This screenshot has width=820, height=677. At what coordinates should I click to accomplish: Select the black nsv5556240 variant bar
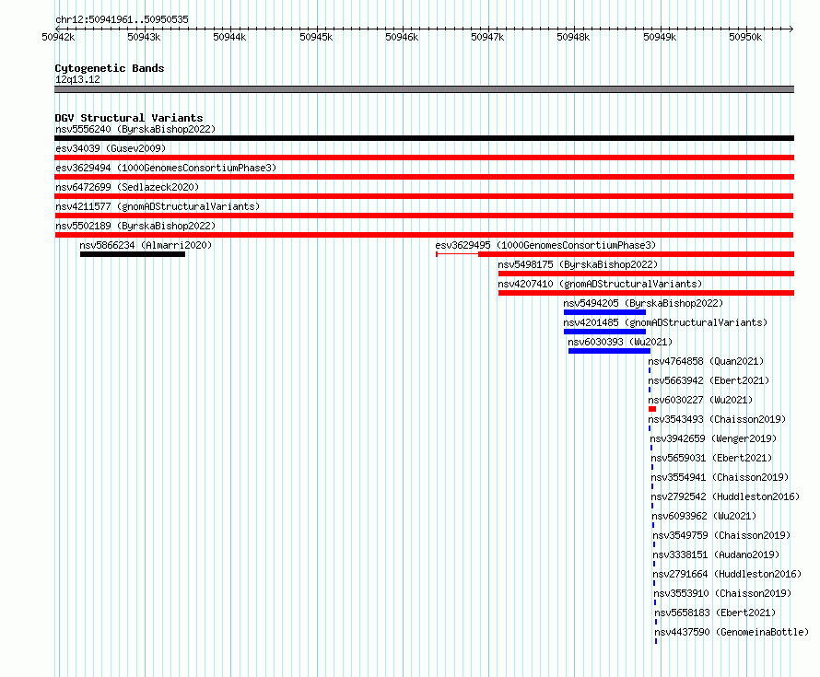click(424, 138)
